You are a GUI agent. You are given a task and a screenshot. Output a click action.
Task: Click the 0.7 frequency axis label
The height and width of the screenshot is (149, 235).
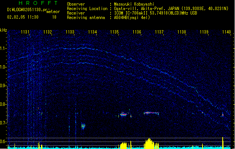coord(3,123)
